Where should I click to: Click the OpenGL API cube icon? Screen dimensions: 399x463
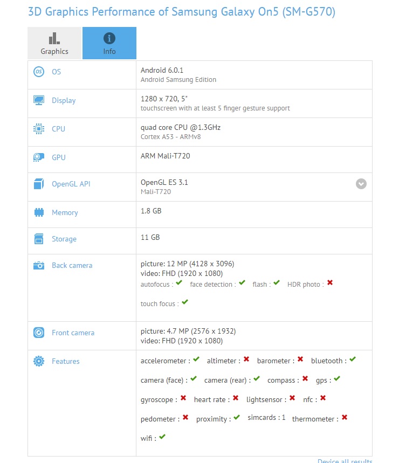click(x=39, y=184)
